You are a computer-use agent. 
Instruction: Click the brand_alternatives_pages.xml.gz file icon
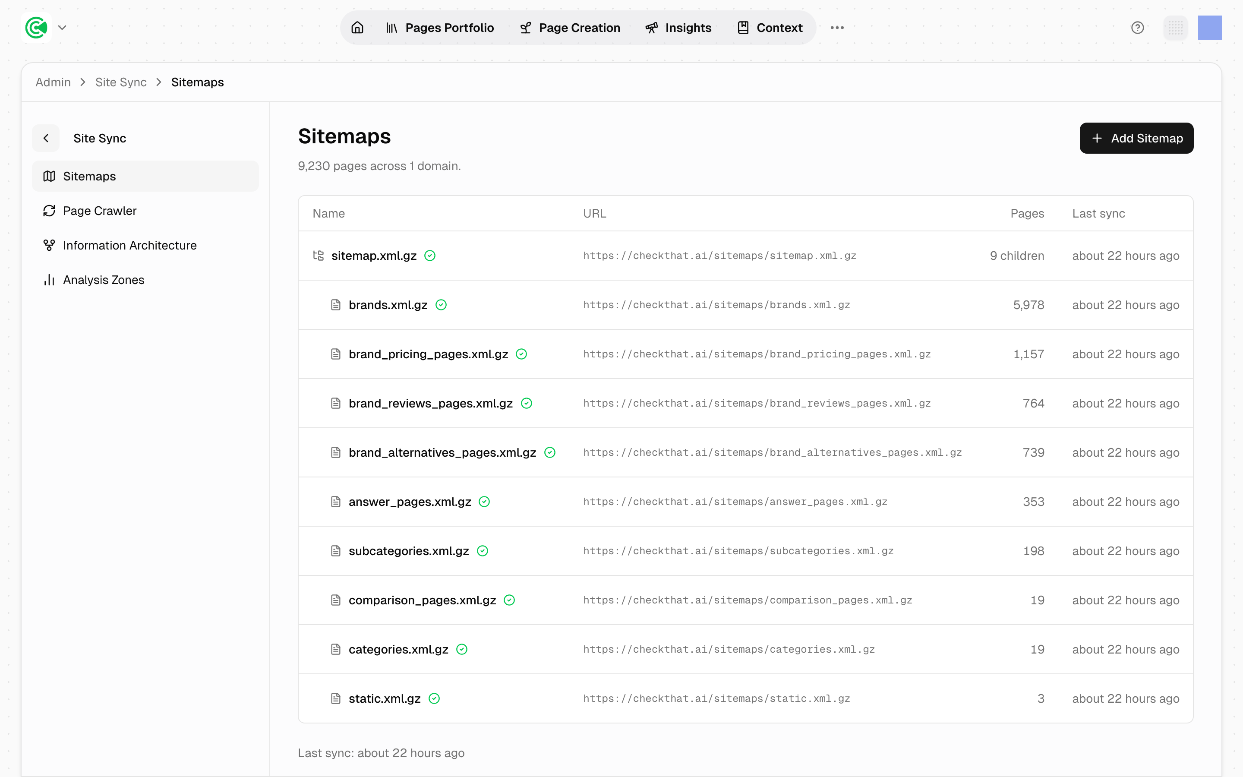tap(335, 453)
